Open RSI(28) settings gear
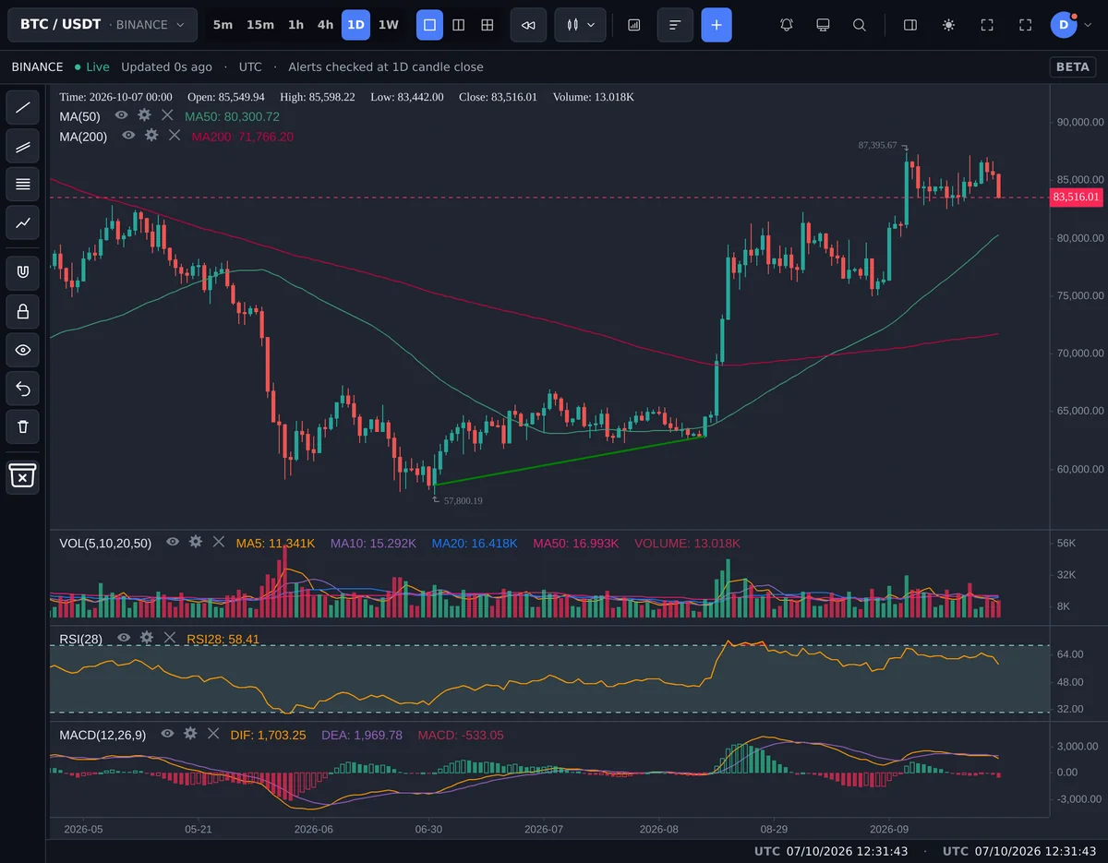 tap(147, 638)
